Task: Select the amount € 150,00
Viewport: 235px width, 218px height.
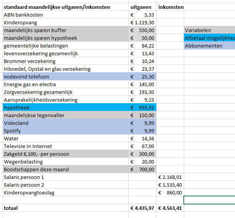Action: pos(142,116)
